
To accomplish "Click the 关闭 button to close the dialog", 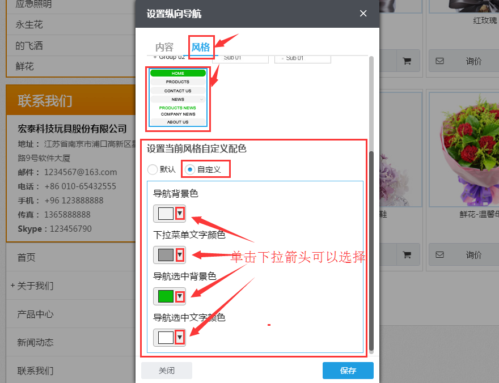I will coord(167,371).
